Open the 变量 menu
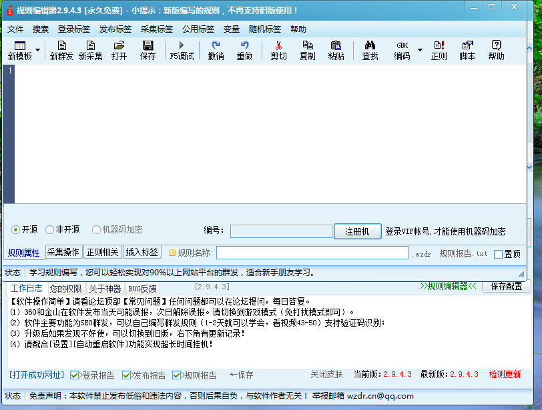542x410 pixels. click(x=232, y=29)
